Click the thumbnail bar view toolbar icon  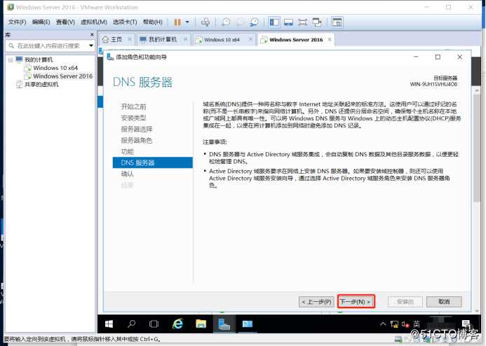pyautogui.click(x=288, y=22)
